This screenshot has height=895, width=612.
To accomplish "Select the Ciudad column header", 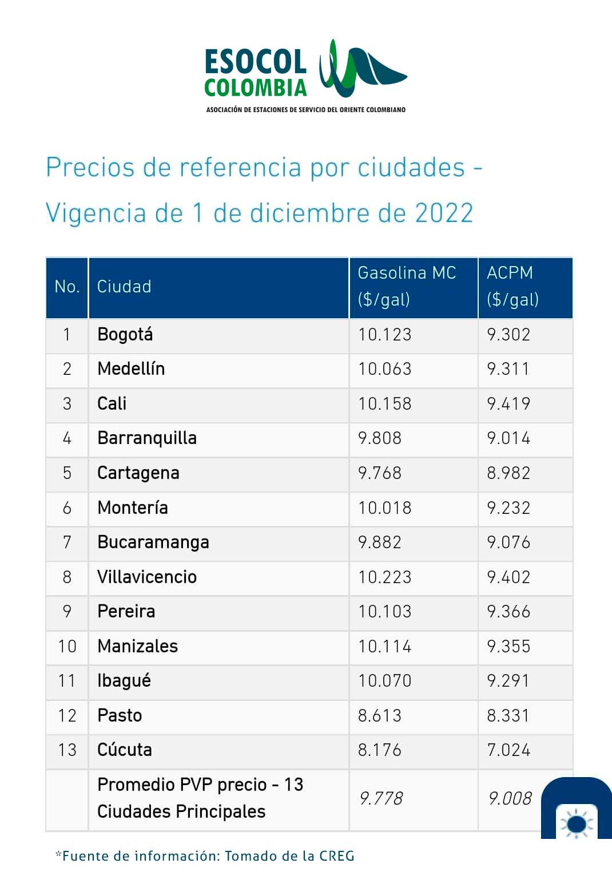I will click(124, 286).
